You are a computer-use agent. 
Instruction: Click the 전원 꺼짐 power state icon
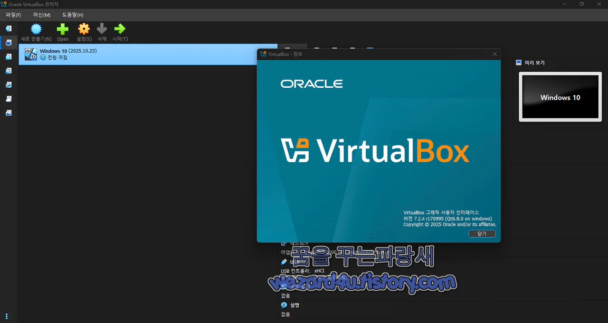click(x=43, y=57)
